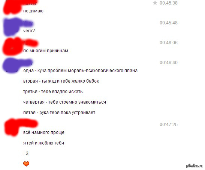Screen dimensions: 205x170
Task: Select the message 'третья - тебе впадло искать'
Action: (53, 92)
